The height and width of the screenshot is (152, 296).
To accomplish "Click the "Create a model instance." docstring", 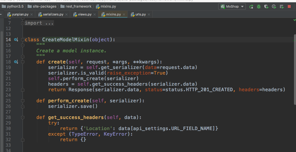I will (x=71, y=51).
